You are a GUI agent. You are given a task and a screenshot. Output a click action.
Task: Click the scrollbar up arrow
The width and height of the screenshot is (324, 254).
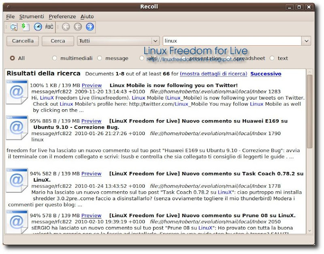(309, 72)
